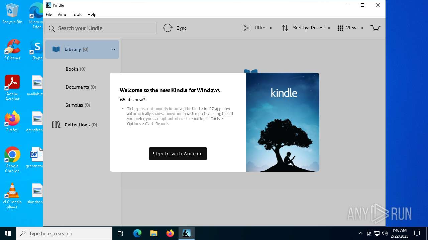
Task: Click the Library open-book icon
Action: [x=56, y=49]
